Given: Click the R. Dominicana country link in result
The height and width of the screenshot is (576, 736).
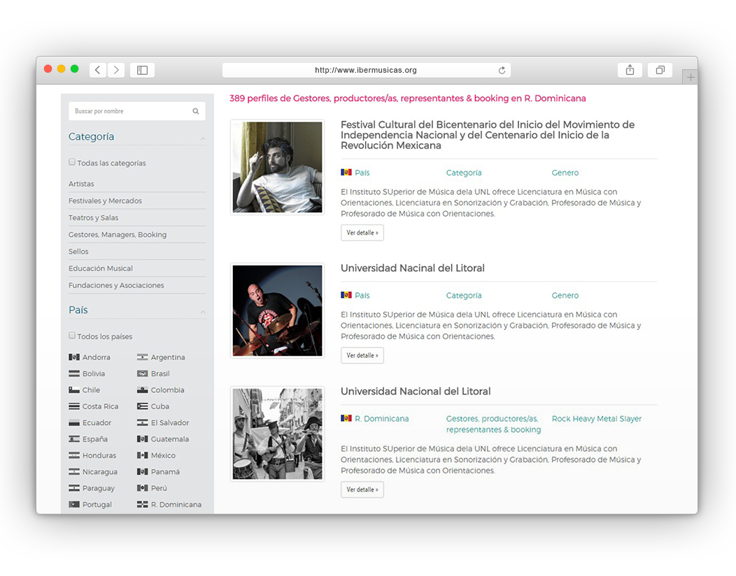Looking at the screenshot, I should (381, 419).
